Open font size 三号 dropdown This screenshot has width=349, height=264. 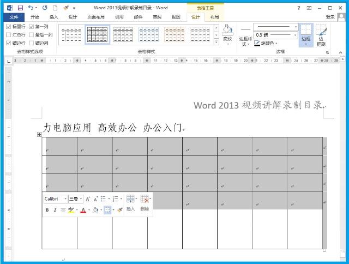(81, 199)
